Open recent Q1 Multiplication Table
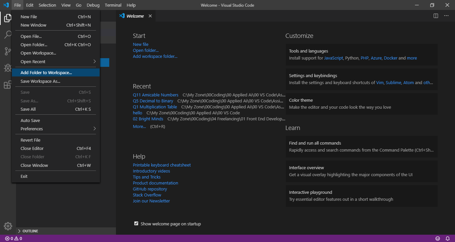The width and height of the screenshot is (455, 242). (x=155, y=107)
